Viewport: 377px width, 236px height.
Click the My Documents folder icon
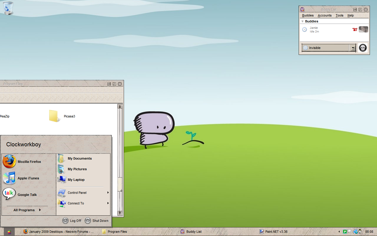[61, 158]
